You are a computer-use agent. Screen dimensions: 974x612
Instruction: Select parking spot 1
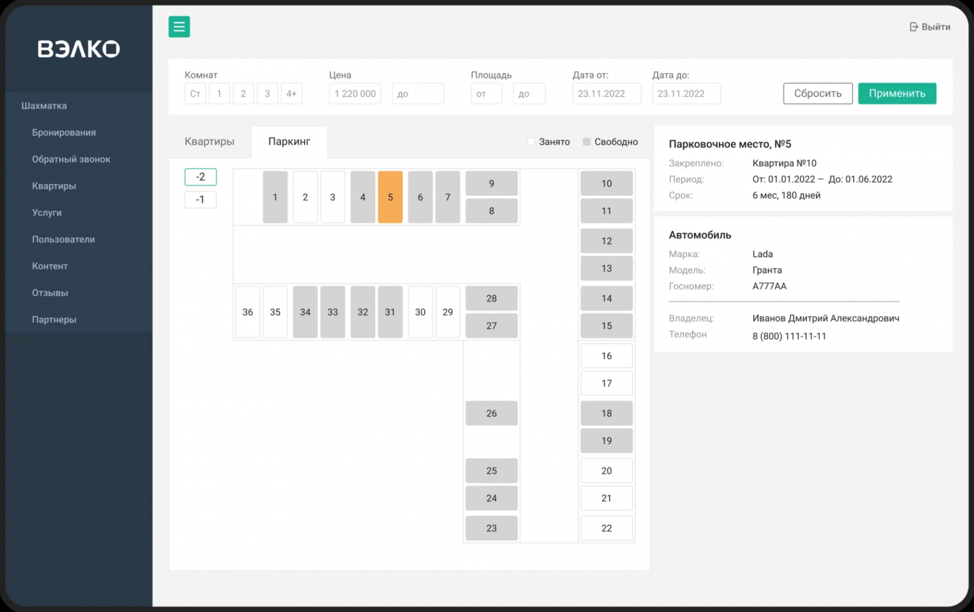click(x=275, y=197)
